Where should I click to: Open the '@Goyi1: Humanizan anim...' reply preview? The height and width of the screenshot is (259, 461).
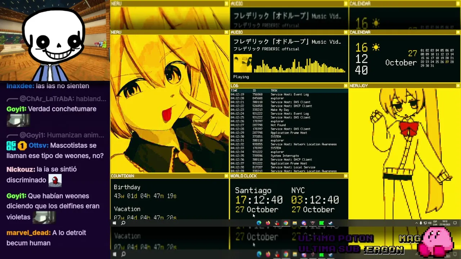click(x=55, y=135)
